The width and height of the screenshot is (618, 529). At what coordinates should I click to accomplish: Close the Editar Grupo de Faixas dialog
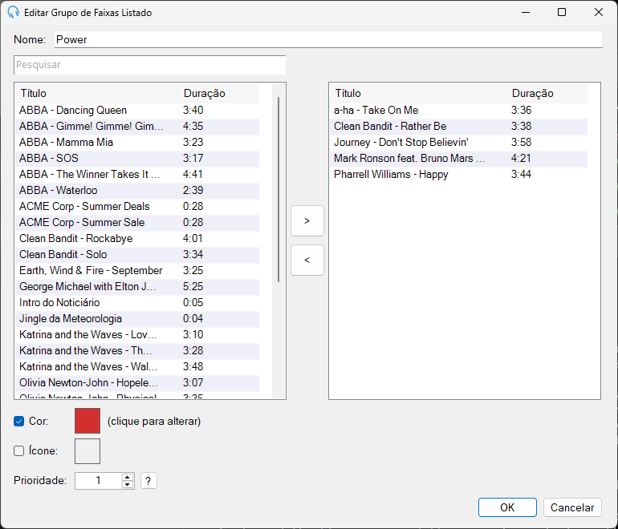(598, 12)
